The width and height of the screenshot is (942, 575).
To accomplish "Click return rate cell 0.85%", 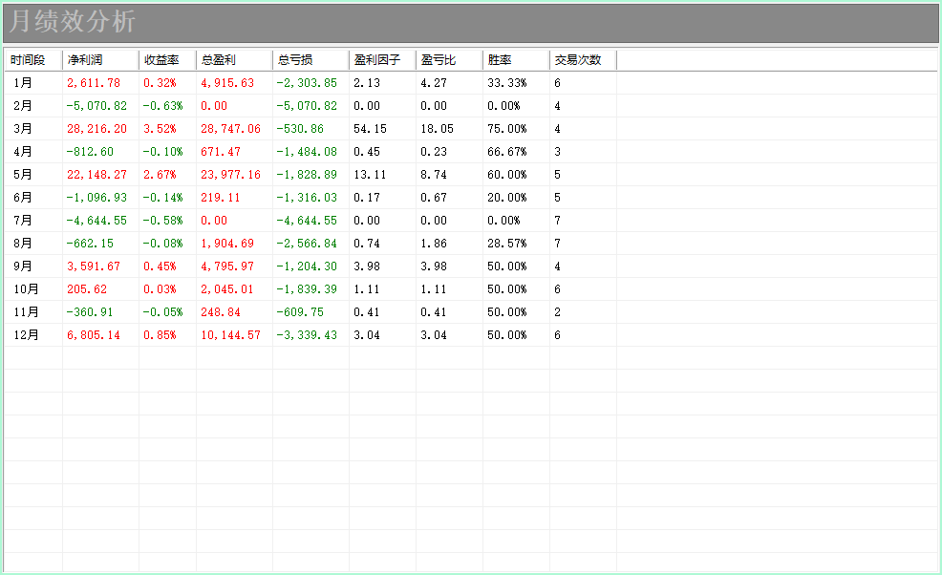I will coord(160,334).
